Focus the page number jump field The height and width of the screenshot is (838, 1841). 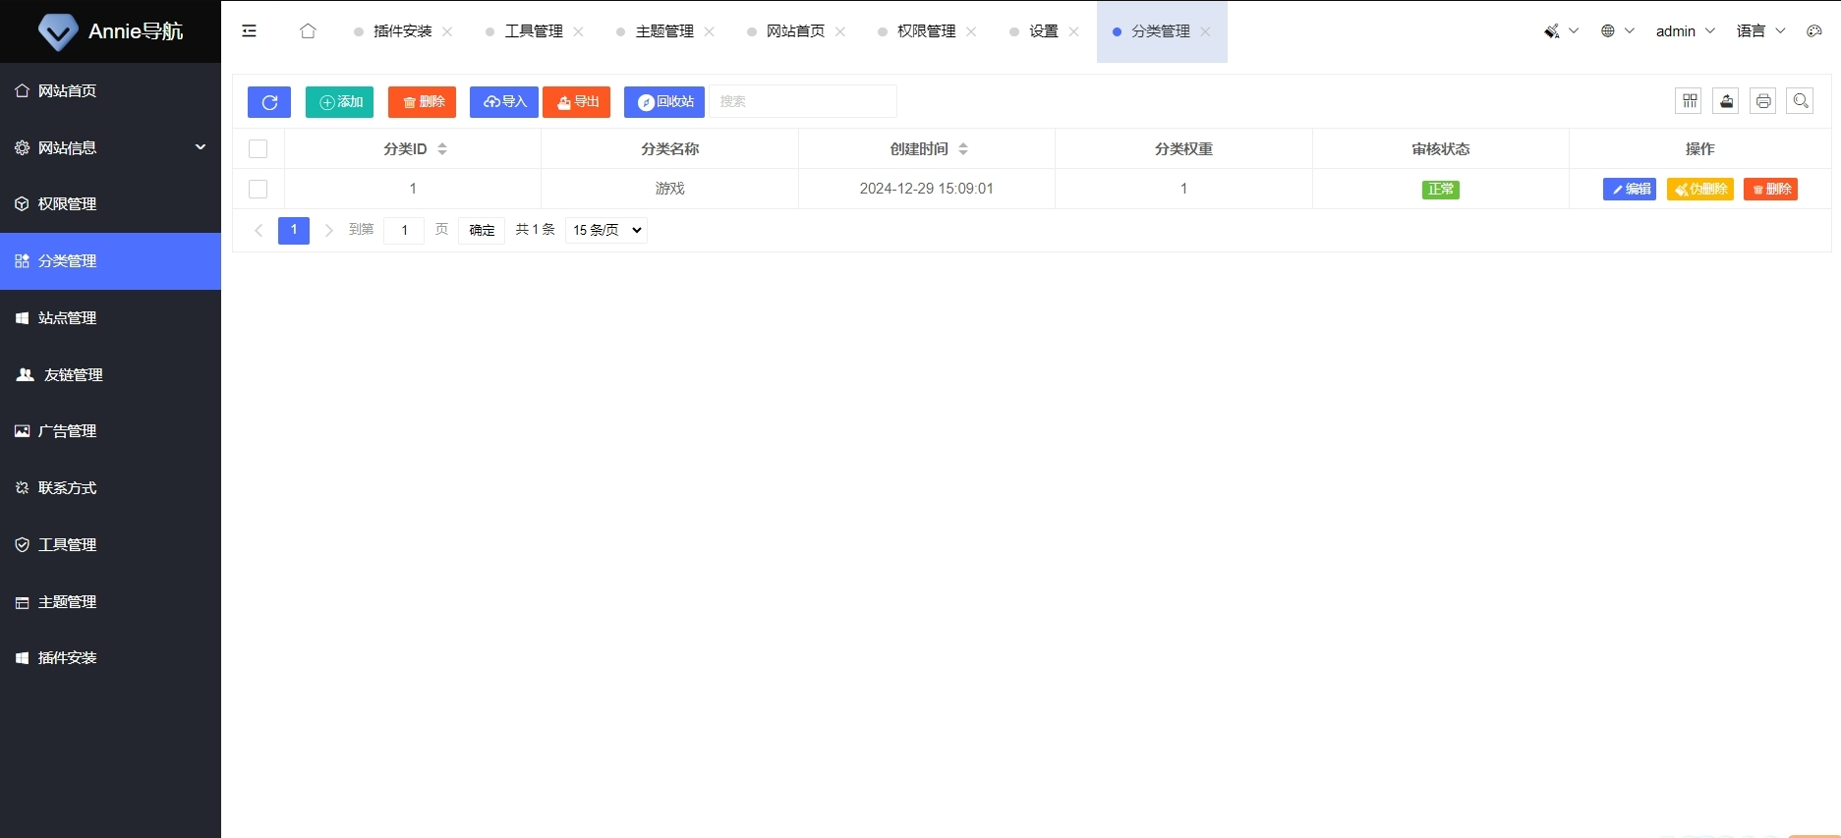(x=404, y=230)
